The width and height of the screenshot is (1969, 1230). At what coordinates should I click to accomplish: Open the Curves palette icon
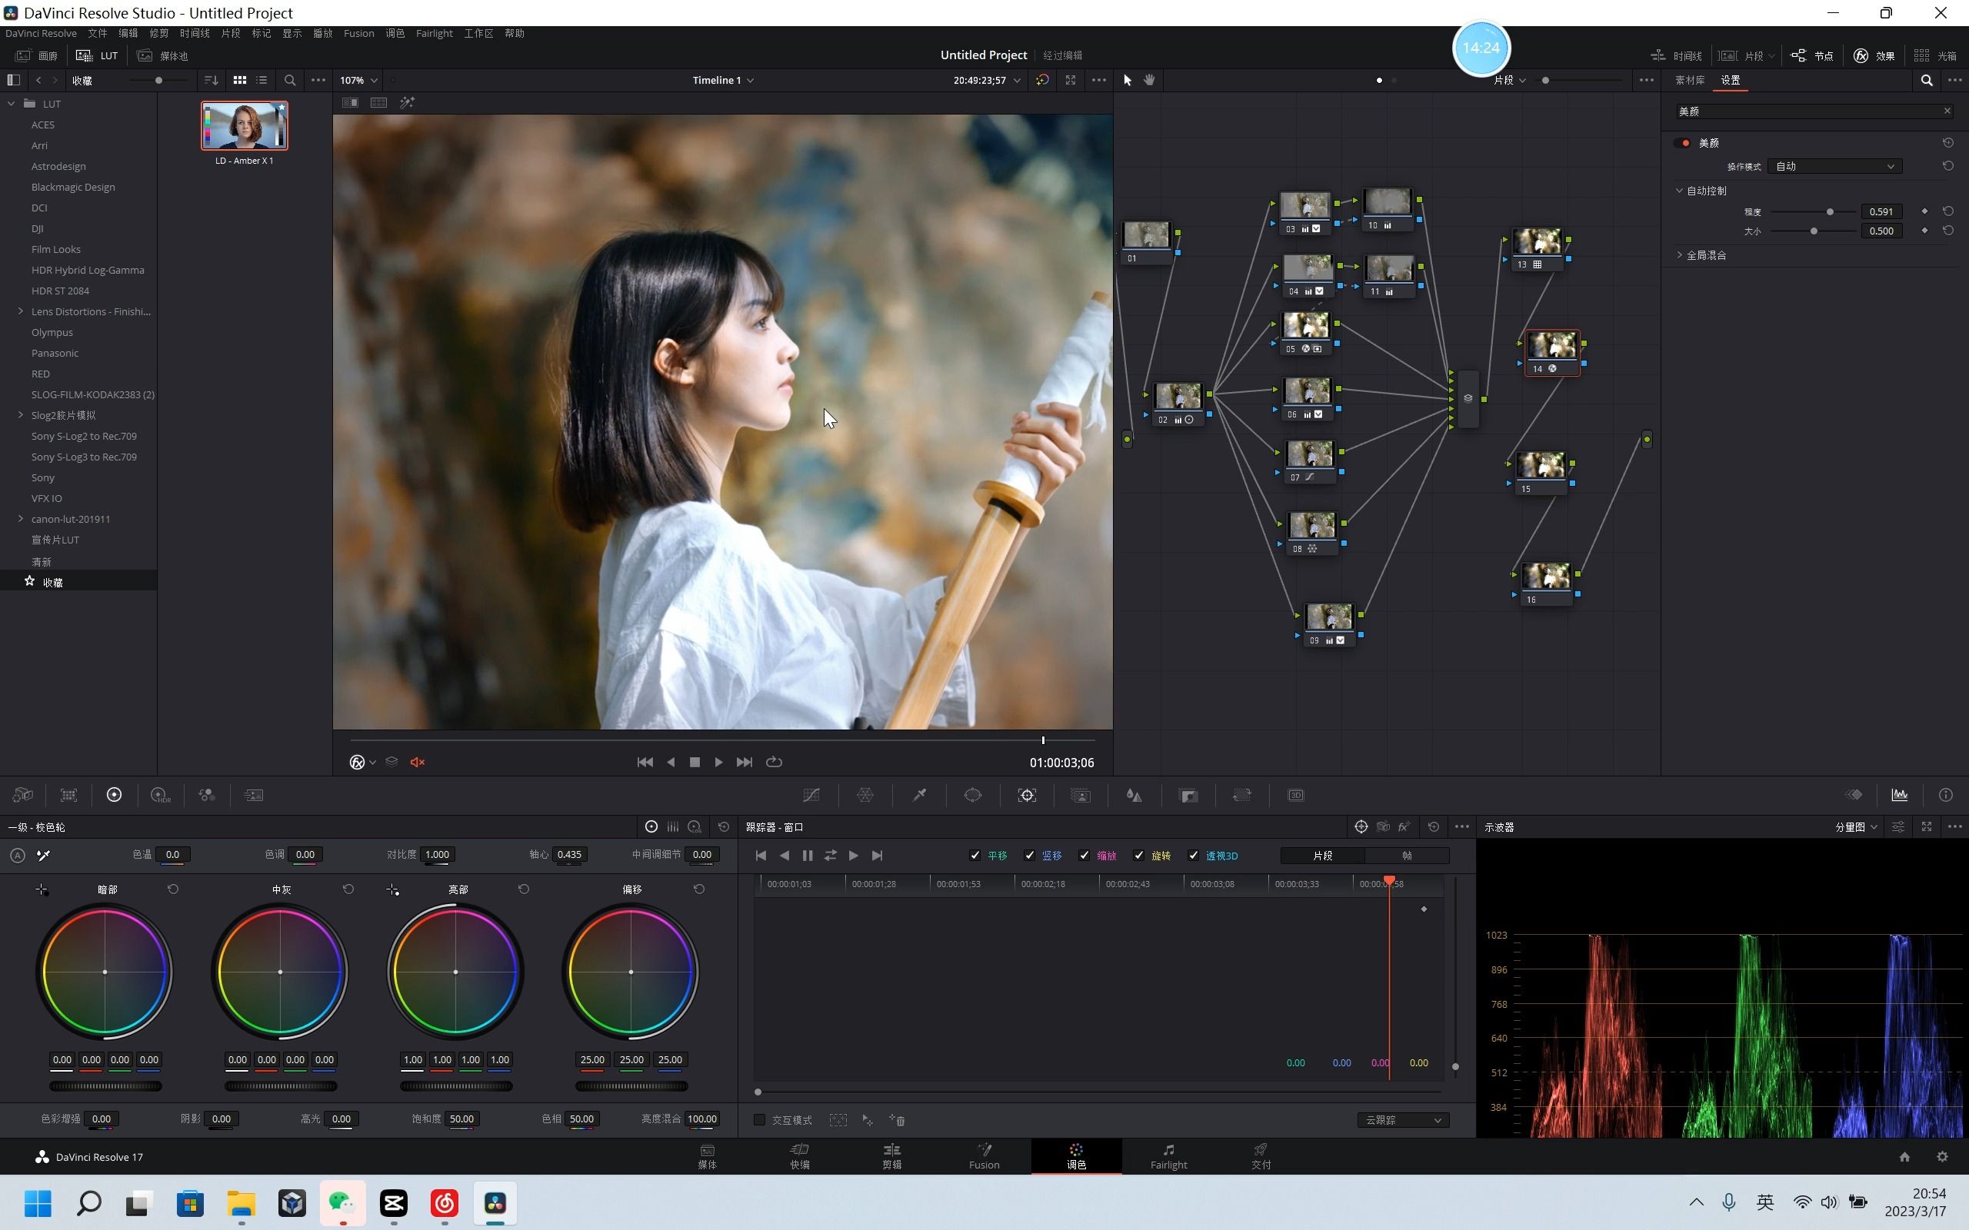point(811,795)
